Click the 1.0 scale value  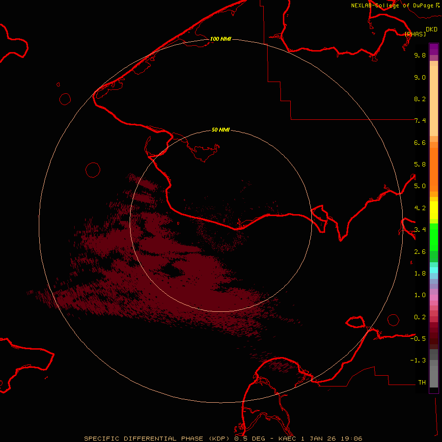click(x=420, y=295)
